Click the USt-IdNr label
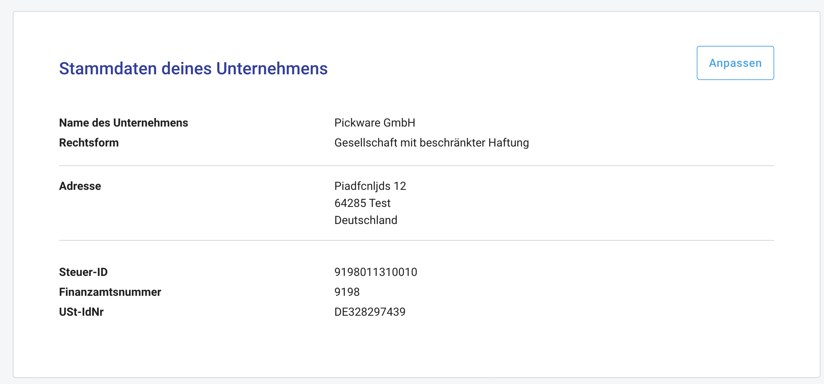The width and height of the screenshot is (824, 384). (x=81, y=312)
